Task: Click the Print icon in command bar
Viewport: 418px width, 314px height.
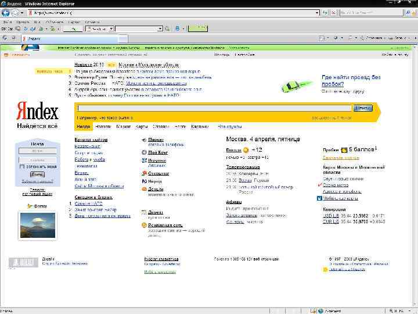Action: (x=350, y=38)
